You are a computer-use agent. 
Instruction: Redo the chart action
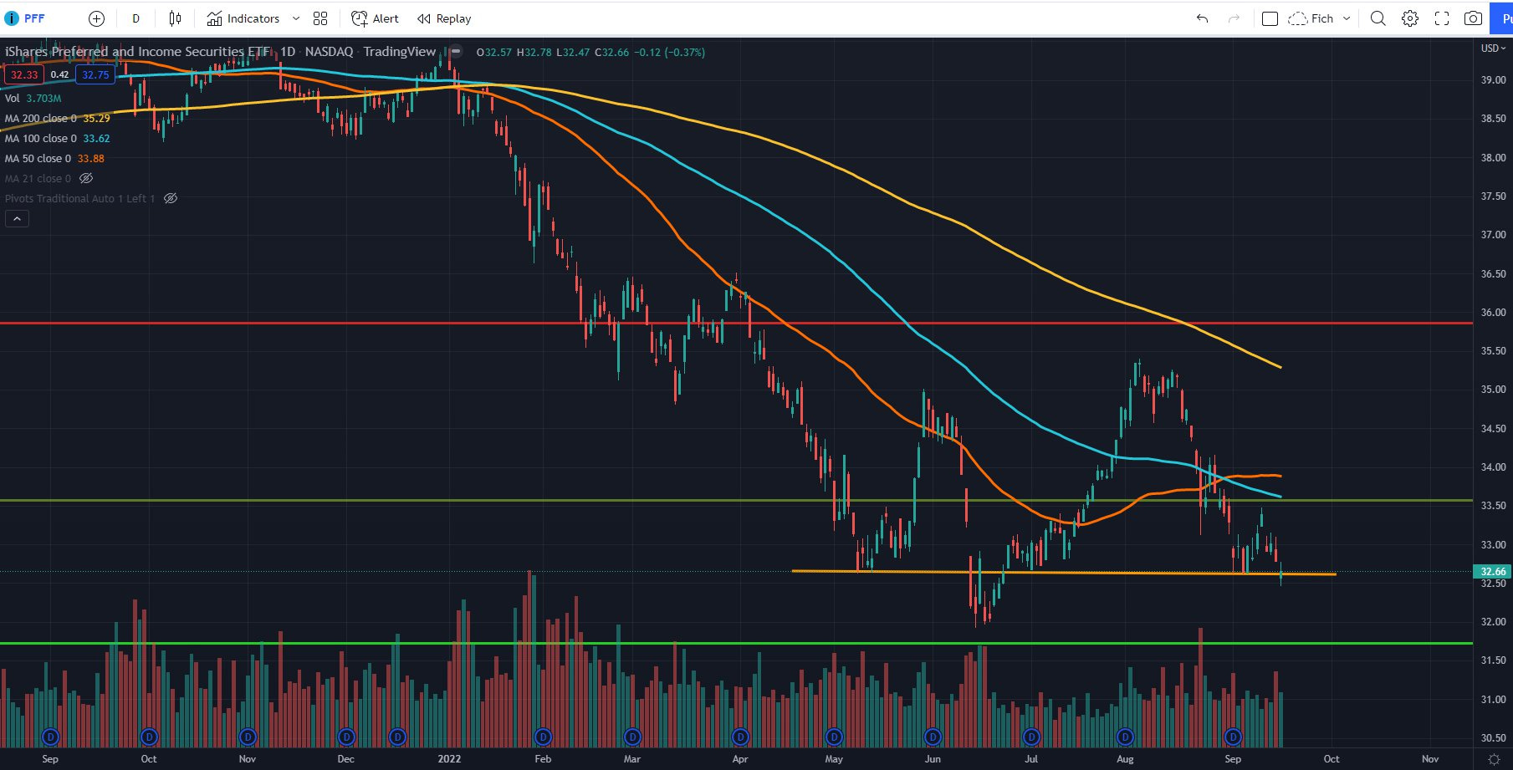tap(1234, 18)
